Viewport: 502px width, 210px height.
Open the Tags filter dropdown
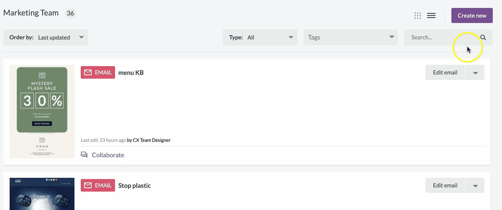(351, 37)
